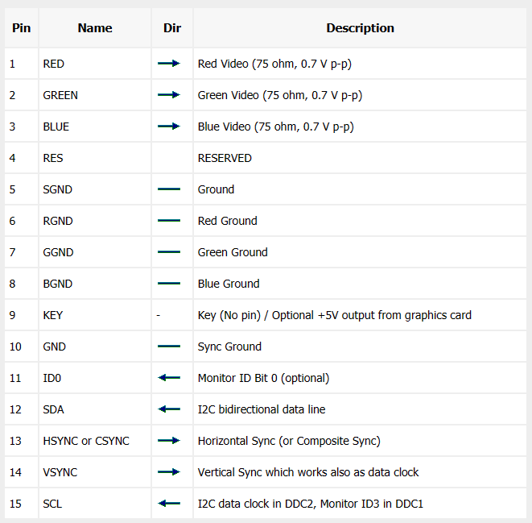532x523 pixels.
Task: Select the arrow icon beside BLUE
Action: click(169, 127)
